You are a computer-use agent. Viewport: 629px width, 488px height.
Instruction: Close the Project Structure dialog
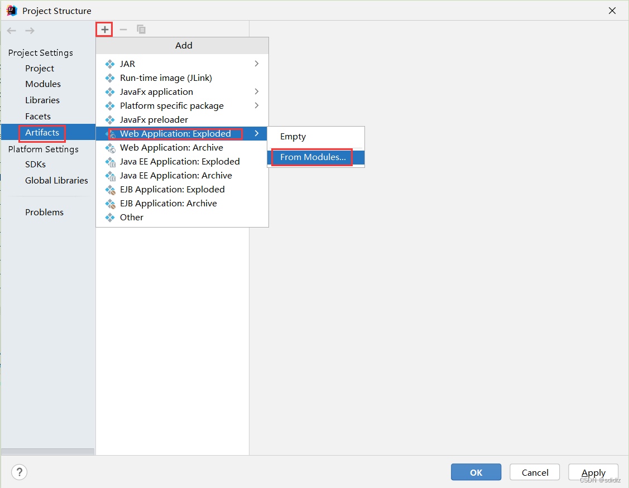tap(612, 11)
